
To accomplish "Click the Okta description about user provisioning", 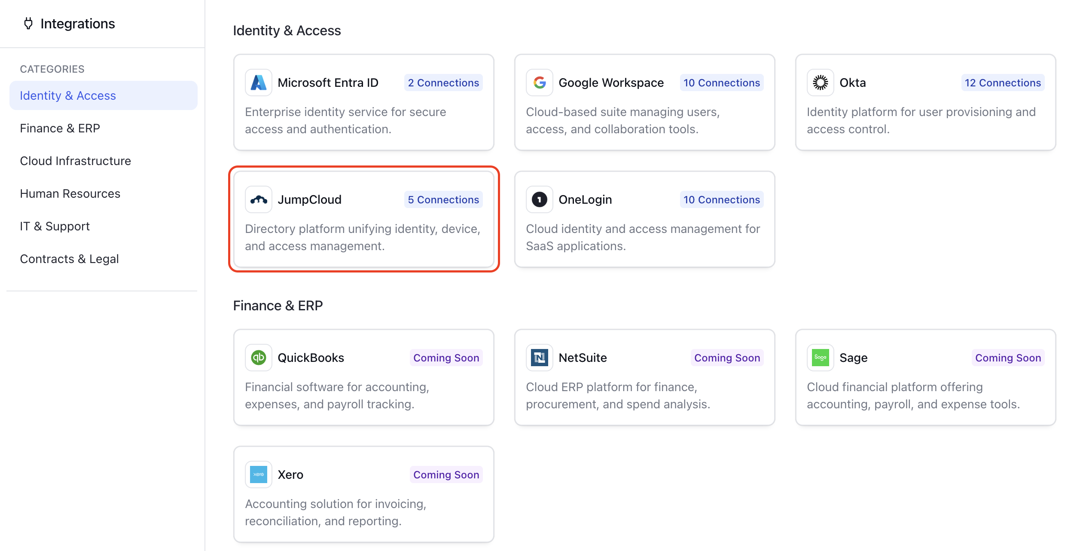I will point(921,120).
